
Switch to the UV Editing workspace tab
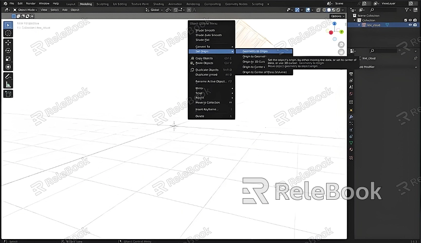pos(120,4)
